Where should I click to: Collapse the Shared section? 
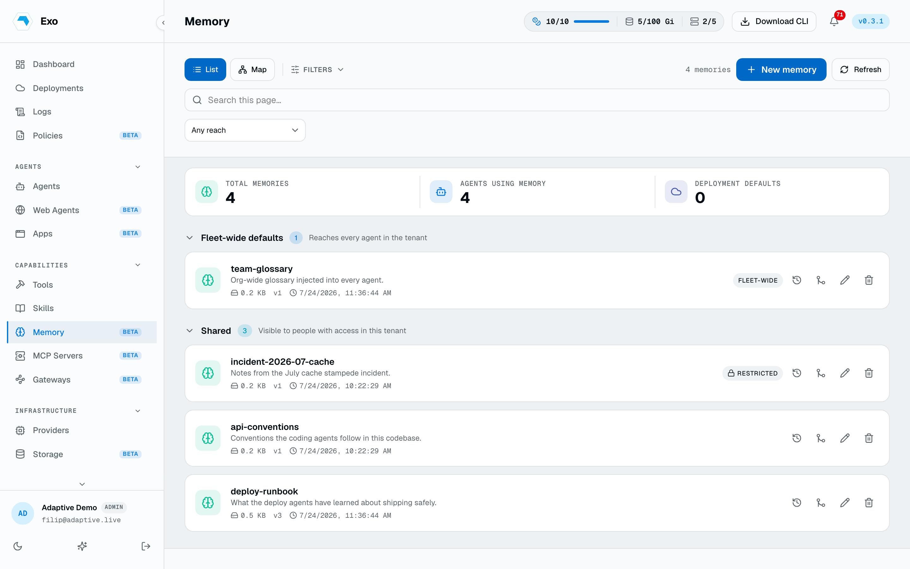pos(190,331)
